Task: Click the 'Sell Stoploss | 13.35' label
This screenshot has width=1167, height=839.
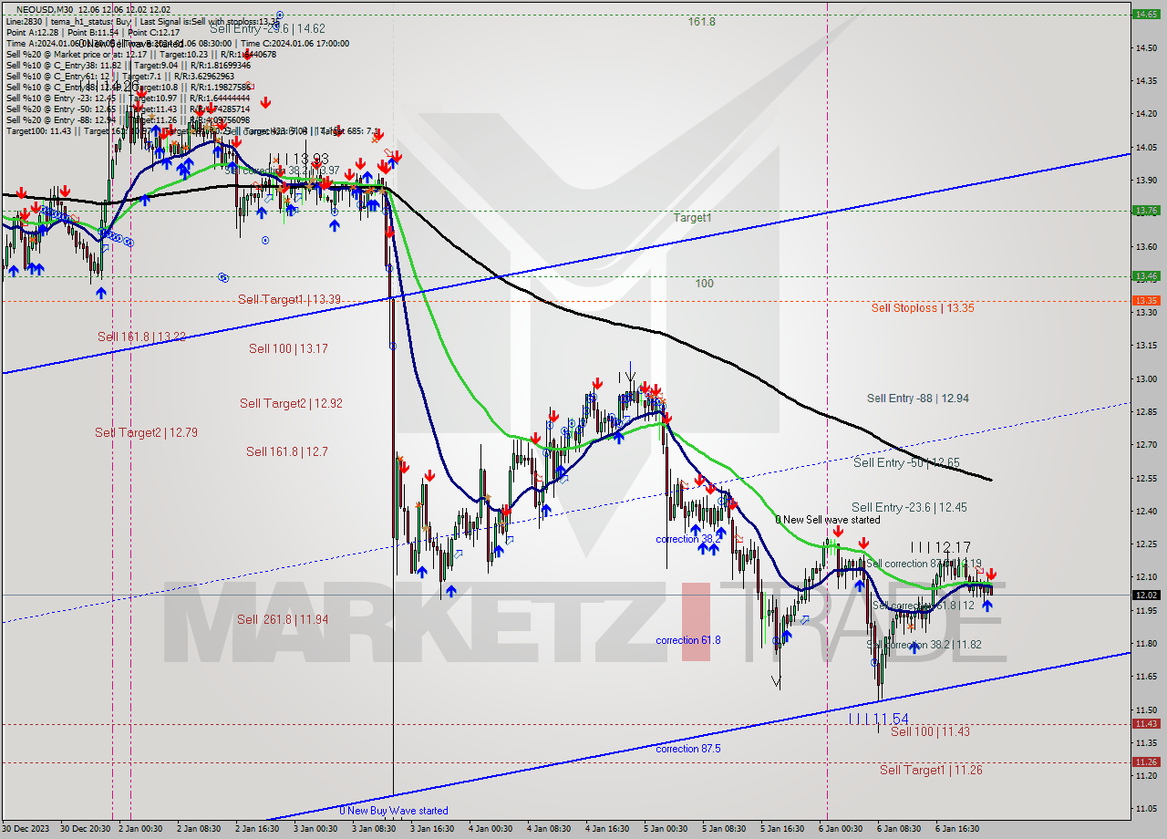Action: (x=923, y=307)
